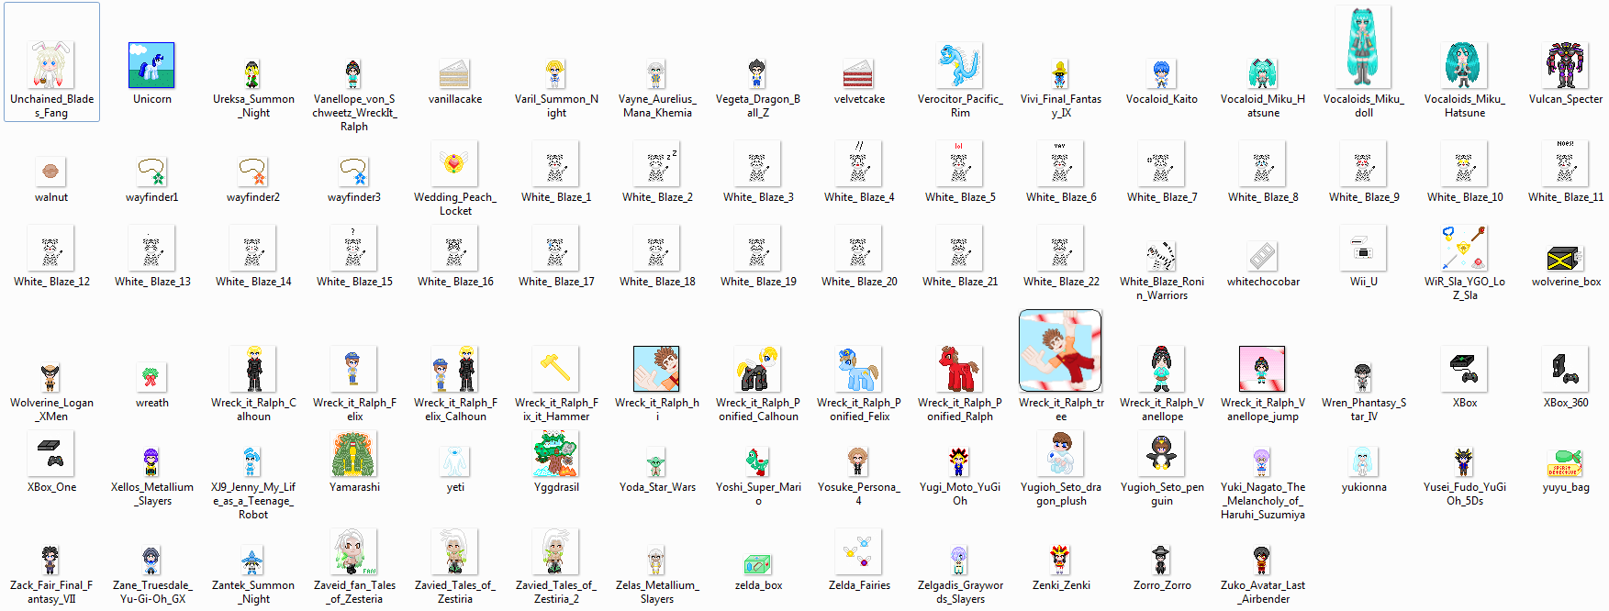Select the Yoda_Star_Wars sprite

pyautogui.click(x=656, y=461)
